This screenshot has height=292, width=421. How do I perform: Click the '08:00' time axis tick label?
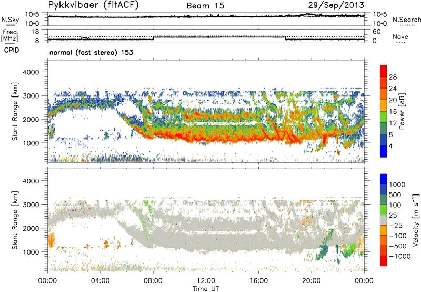[153, 281]
